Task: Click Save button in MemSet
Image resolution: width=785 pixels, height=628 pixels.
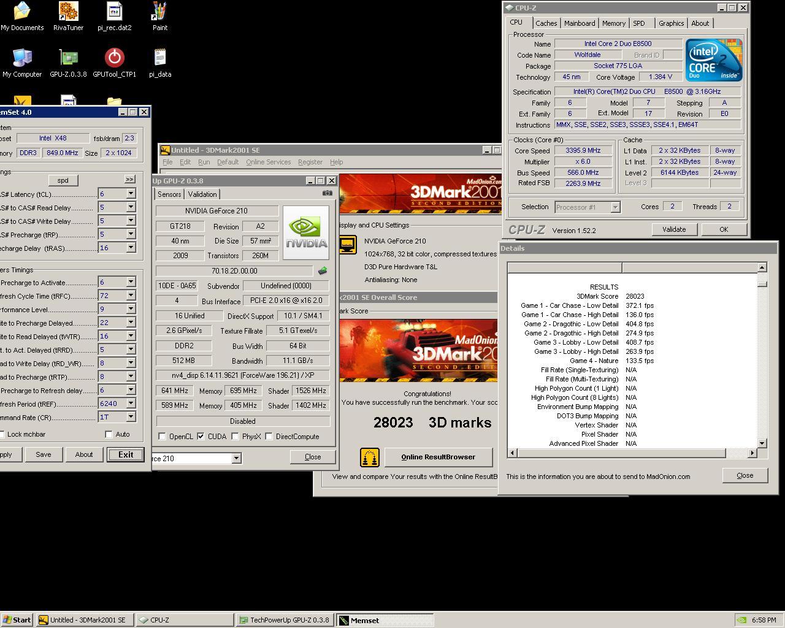Action: [x=43, y=454]
